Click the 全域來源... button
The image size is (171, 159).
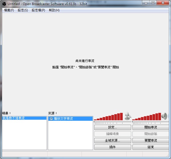(x=113, y=140)
